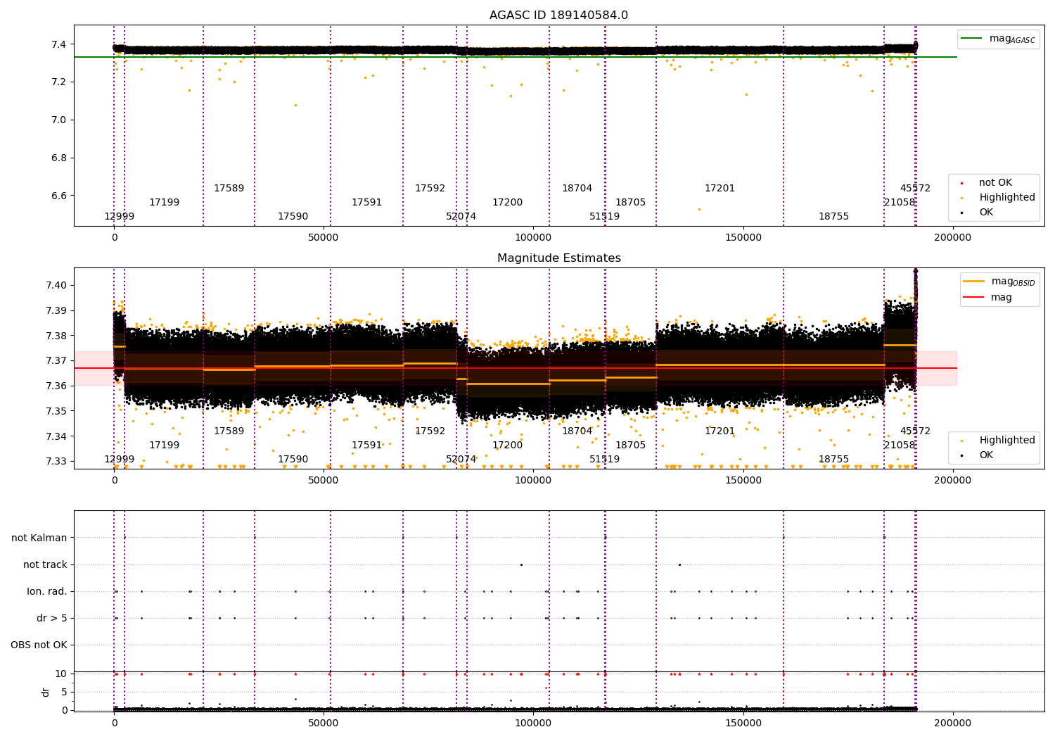Select the mag OBSID orange line legend entry
1055x739 pixels.
[999, 282]
